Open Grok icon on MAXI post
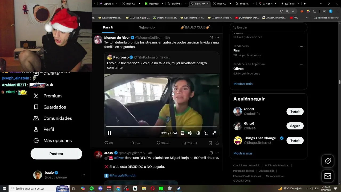Screen dimensions: 341x192 [x=211, y=153]
